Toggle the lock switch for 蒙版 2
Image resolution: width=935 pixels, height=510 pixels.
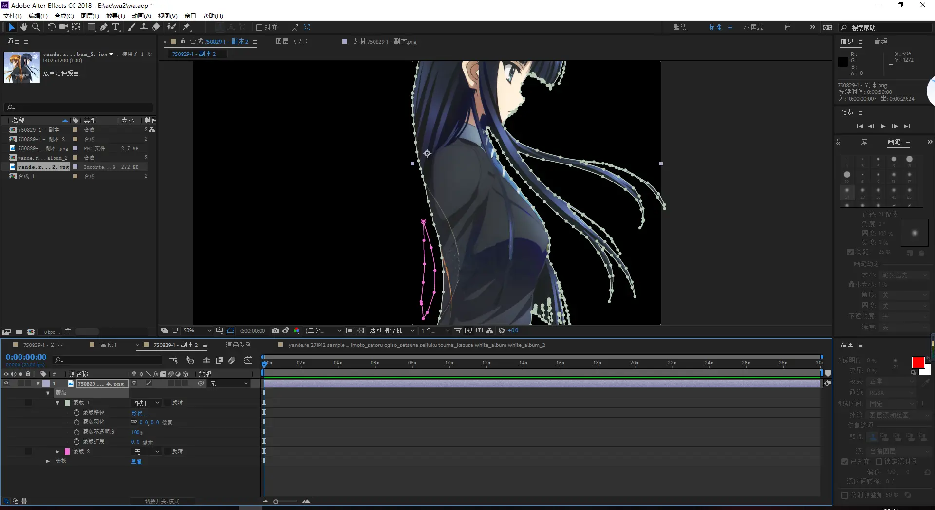point(28,452)
